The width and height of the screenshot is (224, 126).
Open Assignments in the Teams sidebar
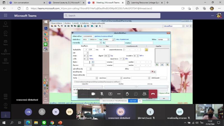(x=5, y=52)
